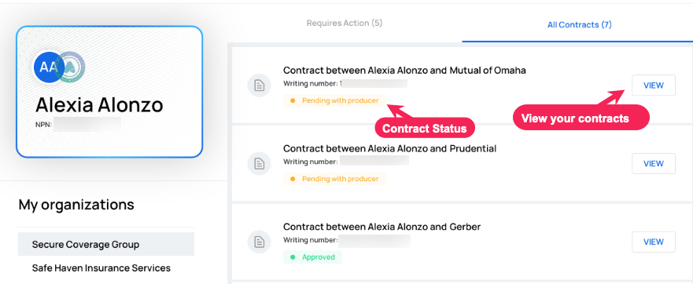Image resolution: width=693 pixels, height=284 pixels.
Task: Click the Gerber contract document icon
Action: tap(259, 242)
